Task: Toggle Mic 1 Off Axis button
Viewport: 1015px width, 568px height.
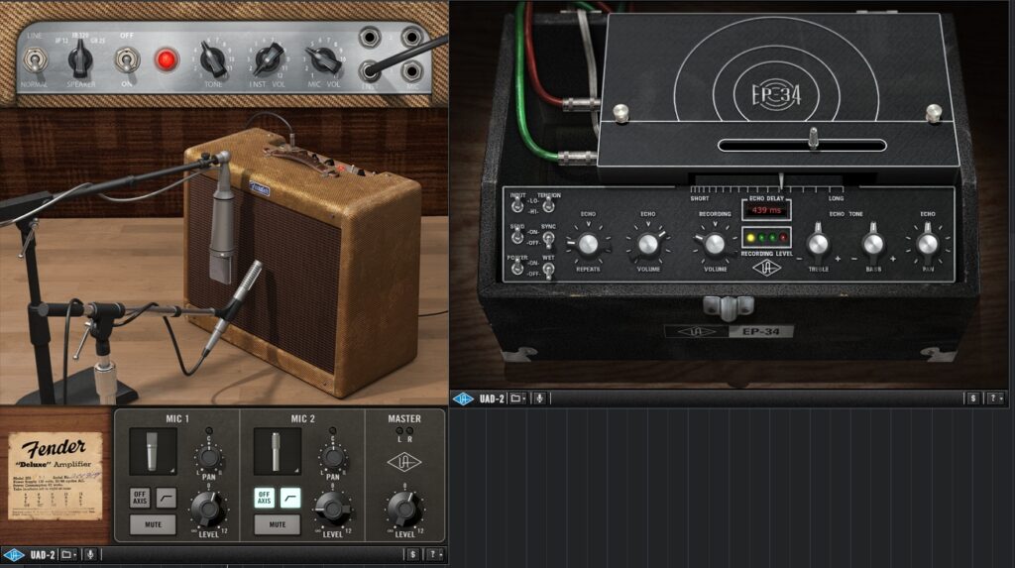Action: pos(140,498)
